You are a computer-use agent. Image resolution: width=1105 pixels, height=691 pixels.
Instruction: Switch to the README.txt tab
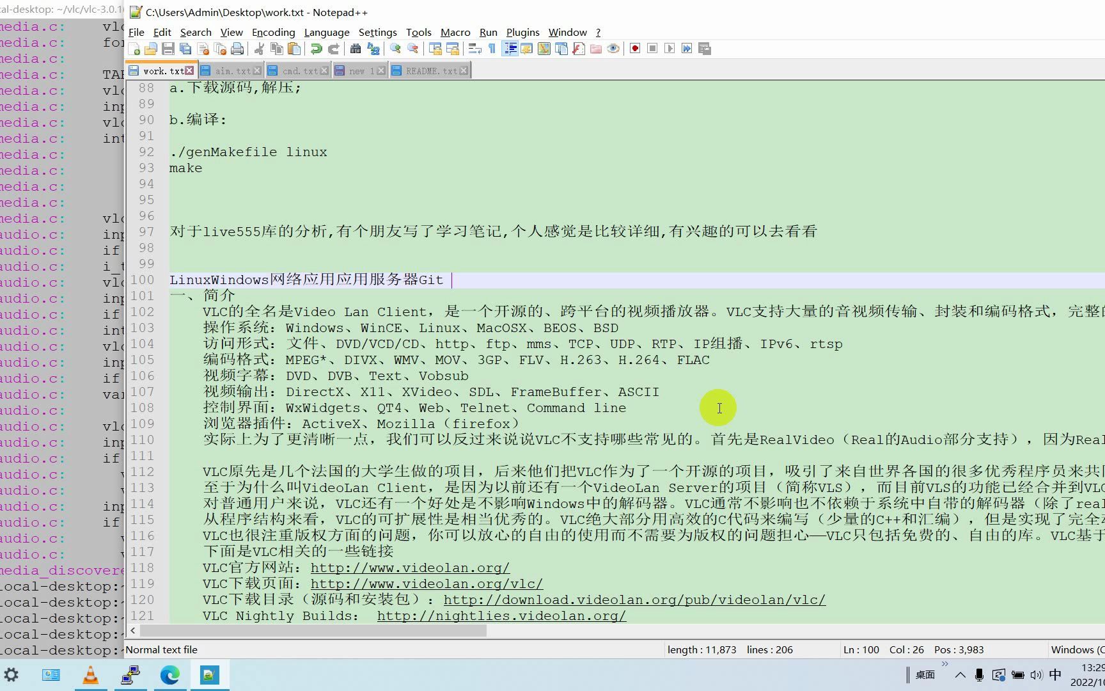(x=432, y=71)
